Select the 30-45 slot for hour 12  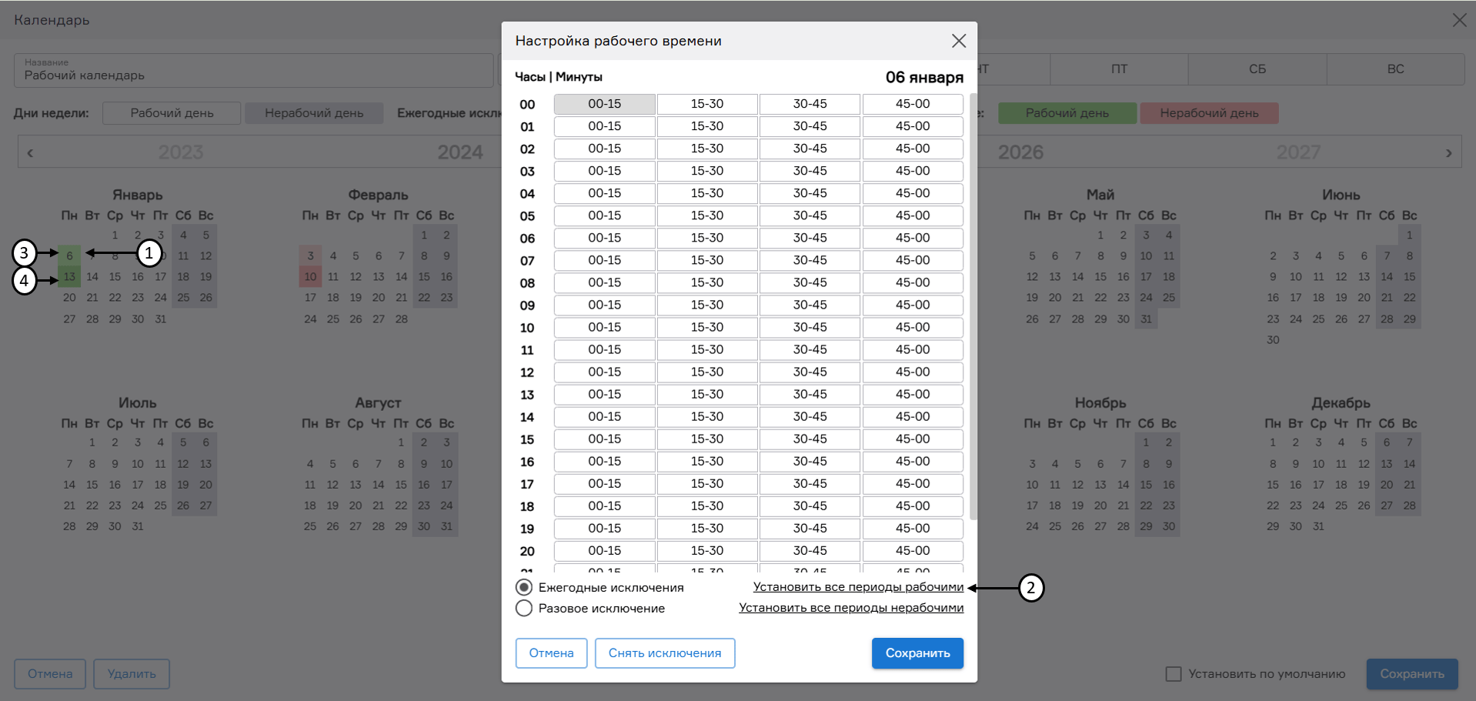(x=810, y=372)
